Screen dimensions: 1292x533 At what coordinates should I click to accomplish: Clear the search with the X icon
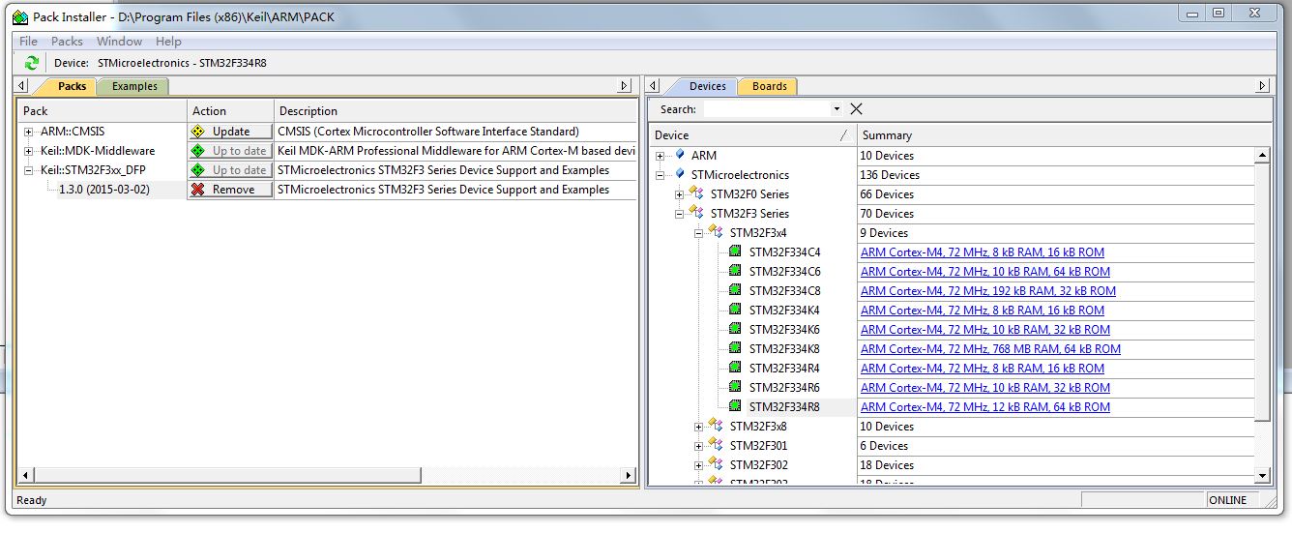[x=856, y=109]
